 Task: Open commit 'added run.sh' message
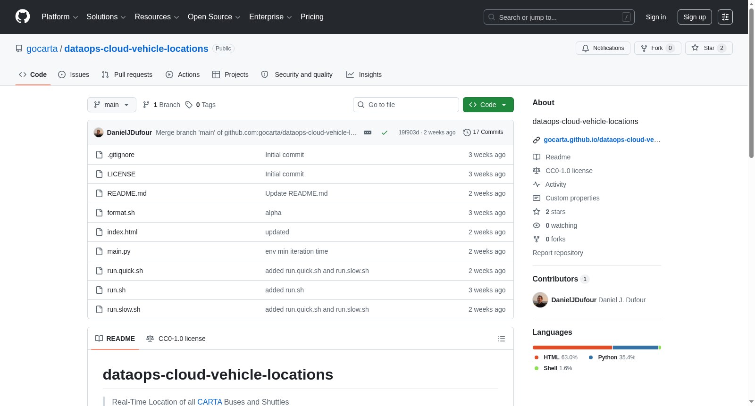[x=285, y=290]
